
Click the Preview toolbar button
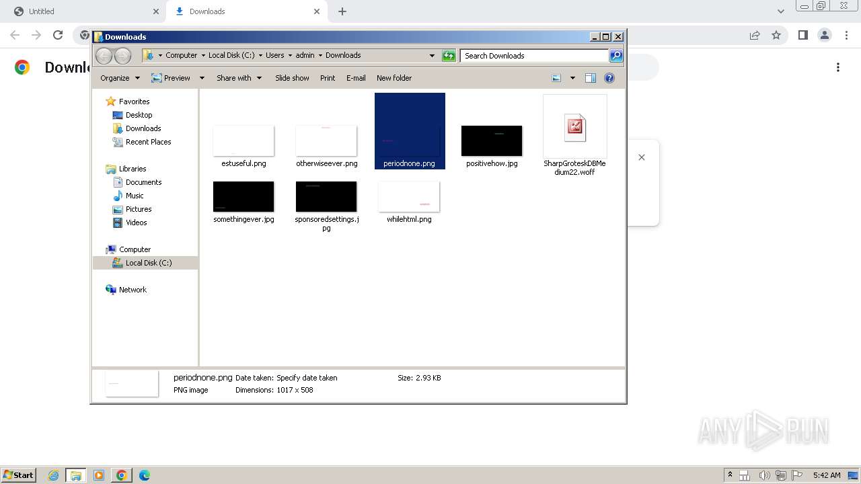coord(171,78)
